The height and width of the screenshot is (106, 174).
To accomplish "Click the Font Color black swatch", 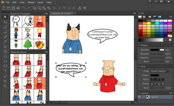I will 155,75.
